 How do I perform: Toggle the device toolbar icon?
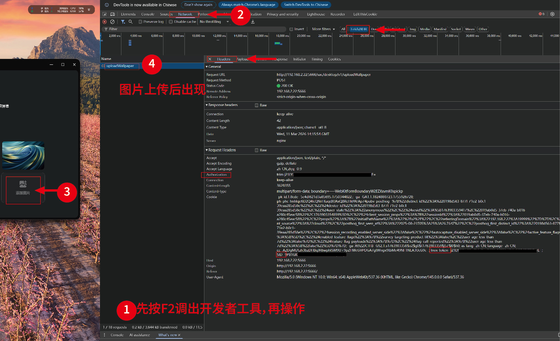point(113,14)
